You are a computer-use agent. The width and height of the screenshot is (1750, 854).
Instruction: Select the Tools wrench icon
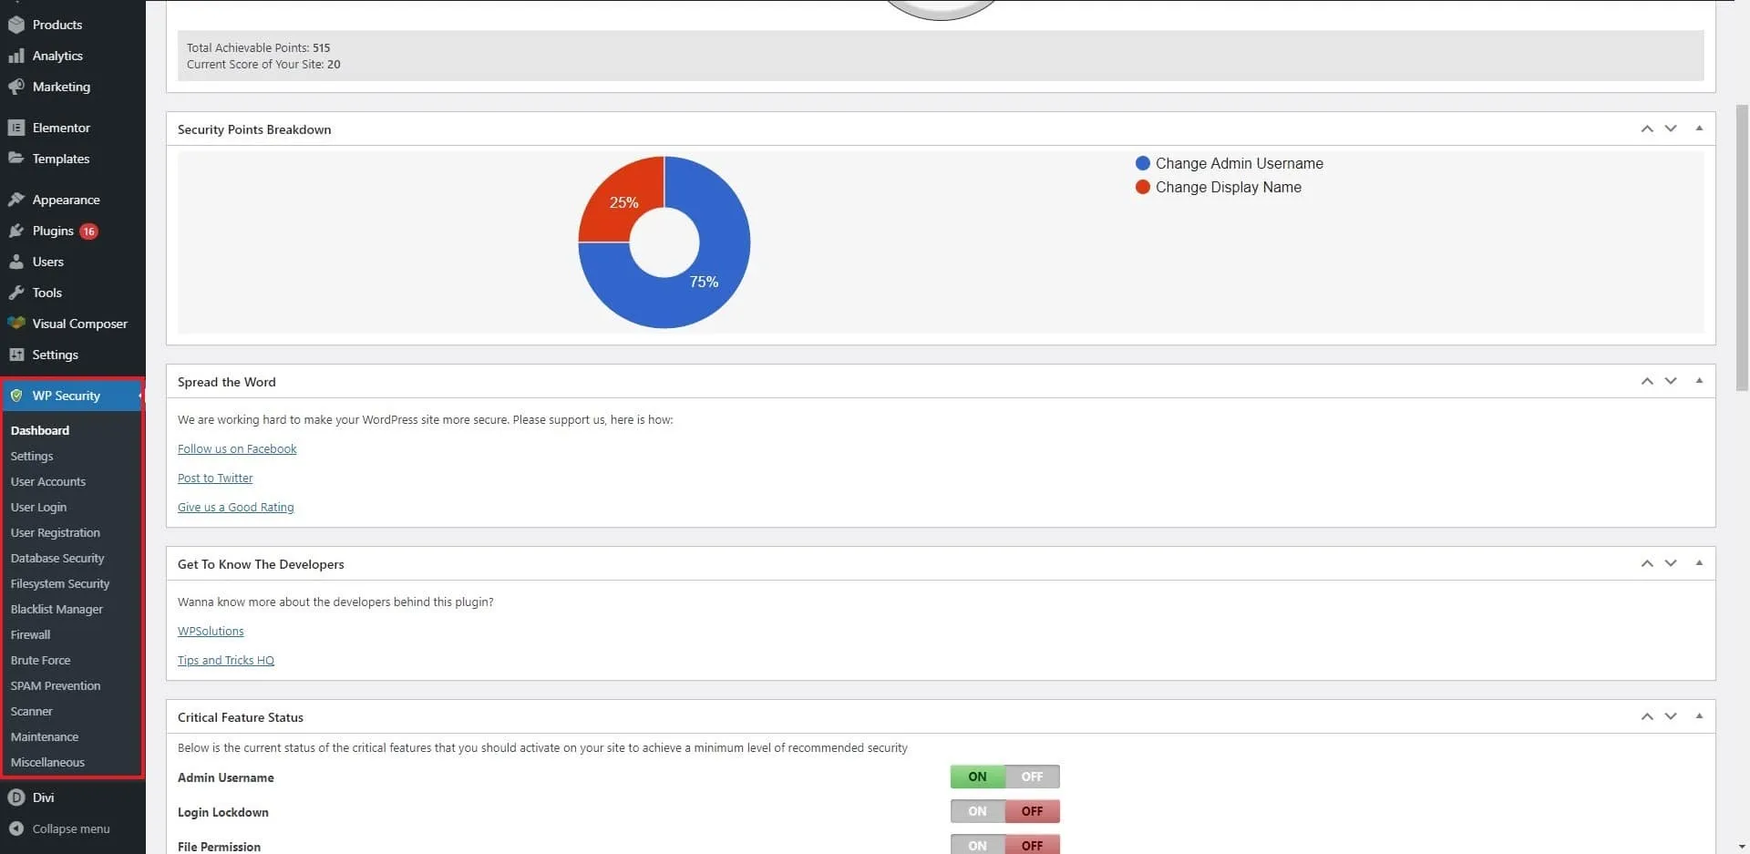(16, 292)
